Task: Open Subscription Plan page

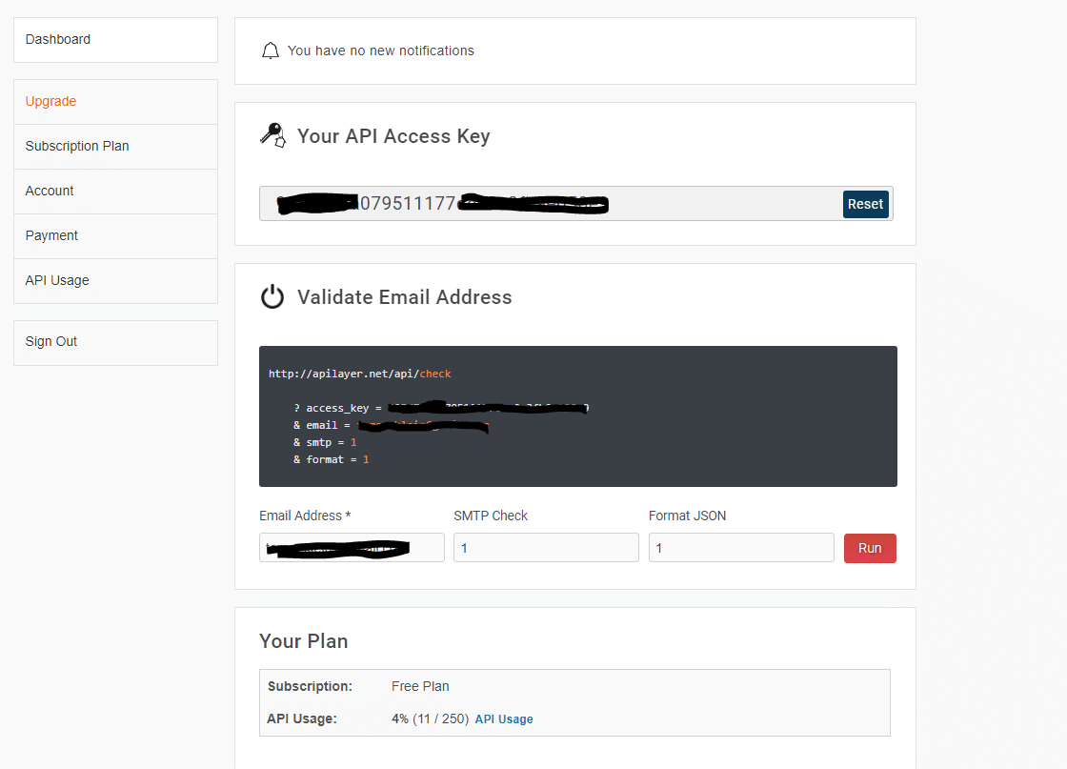Action: coord(115,147)
